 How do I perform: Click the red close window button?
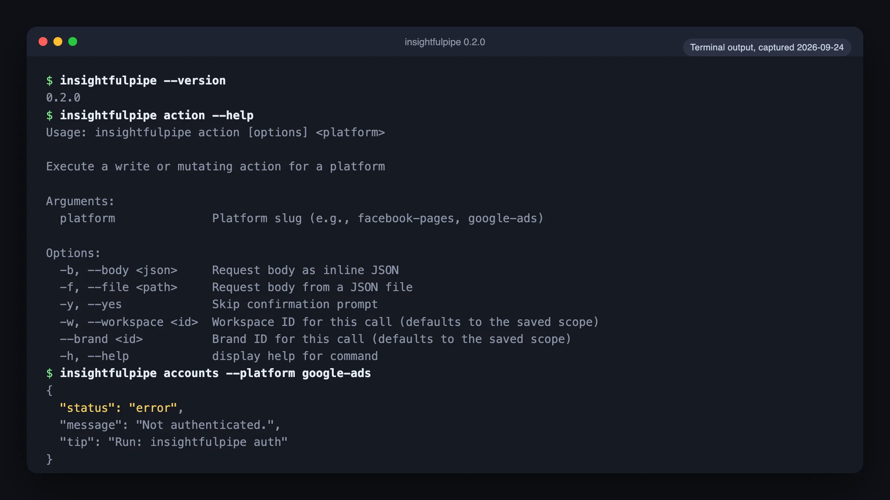43,41
